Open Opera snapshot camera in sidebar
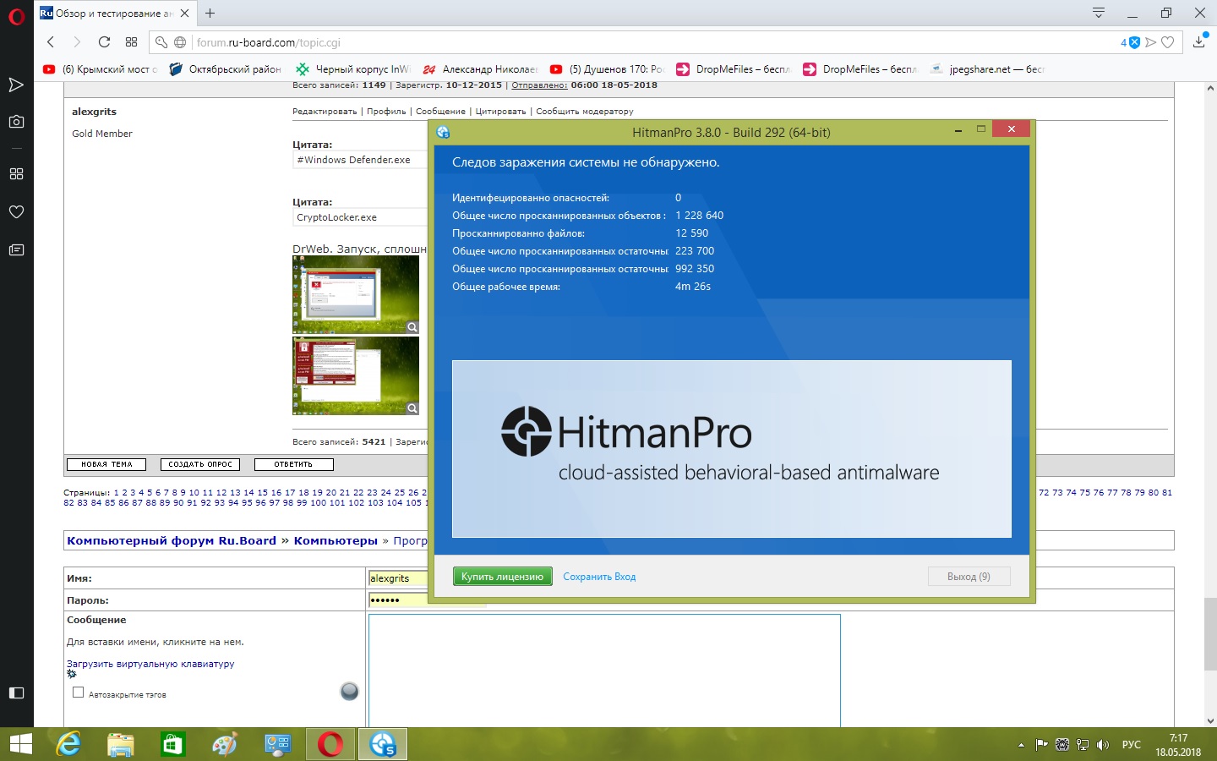Image resolution: width=1217 pixels, height=761 pixels. point(16,122)
